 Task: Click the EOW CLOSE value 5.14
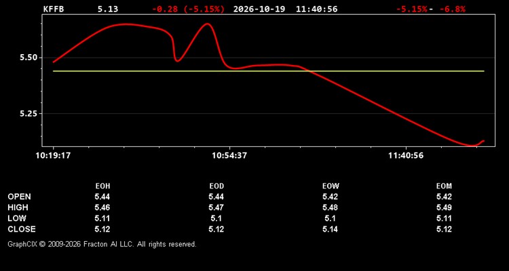tap(330, 229)
